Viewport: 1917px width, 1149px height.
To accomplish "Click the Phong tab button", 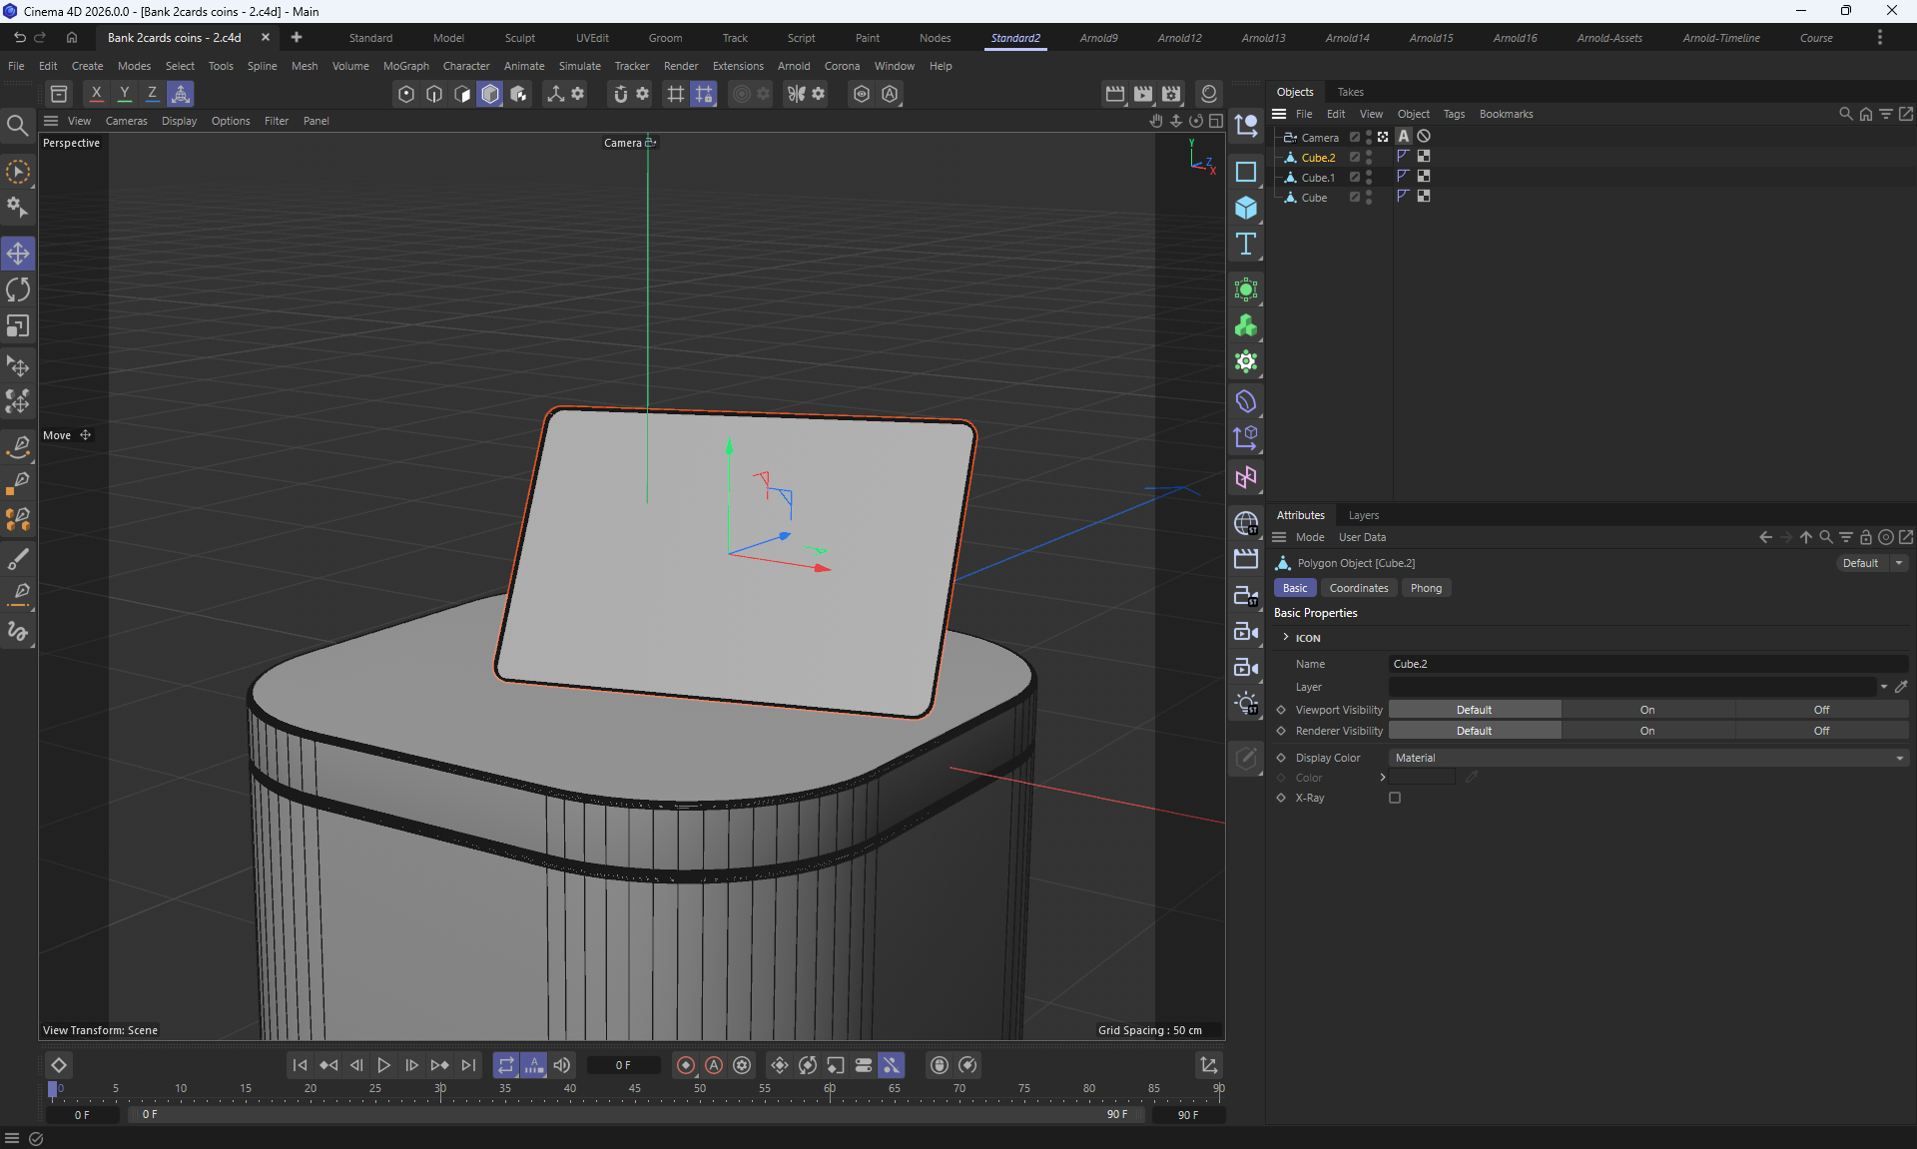I will pyautogui.click(x=1425, y=588).
